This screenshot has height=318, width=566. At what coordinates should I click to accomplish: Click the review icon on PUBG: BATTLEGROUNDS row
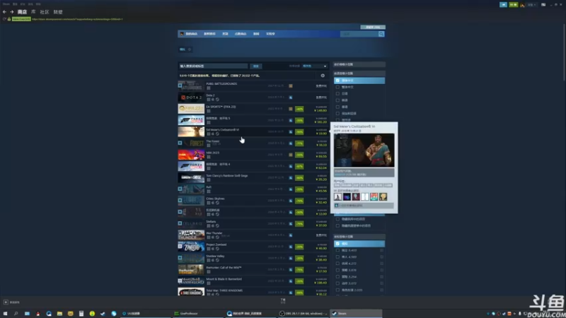click(x=291, y=86)
